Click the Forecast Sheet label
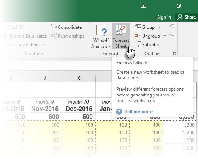The image size is (198, 158). [x=121, y=43]
